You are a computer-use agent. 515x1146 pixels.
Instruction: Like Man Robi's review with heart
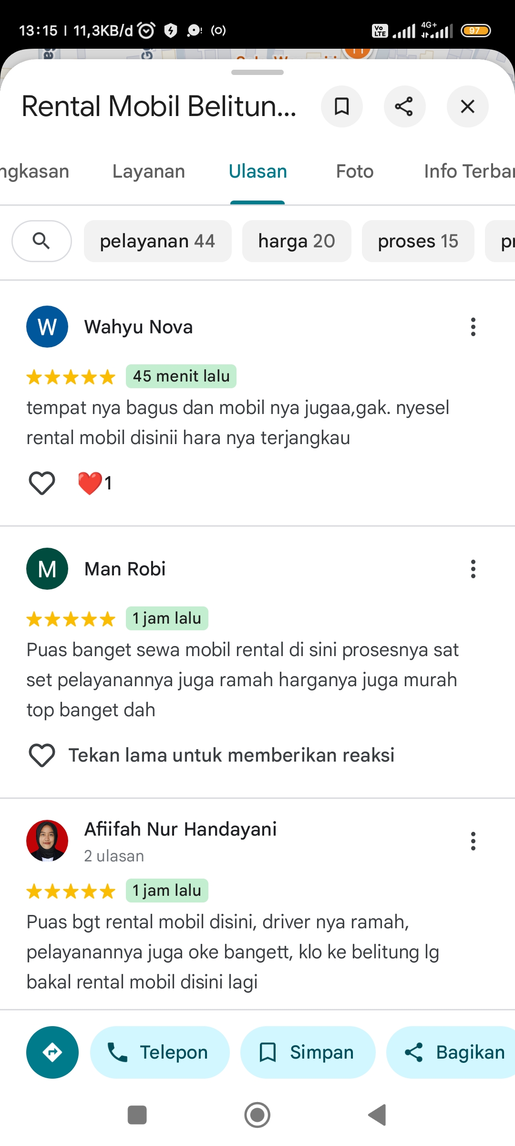42,755
